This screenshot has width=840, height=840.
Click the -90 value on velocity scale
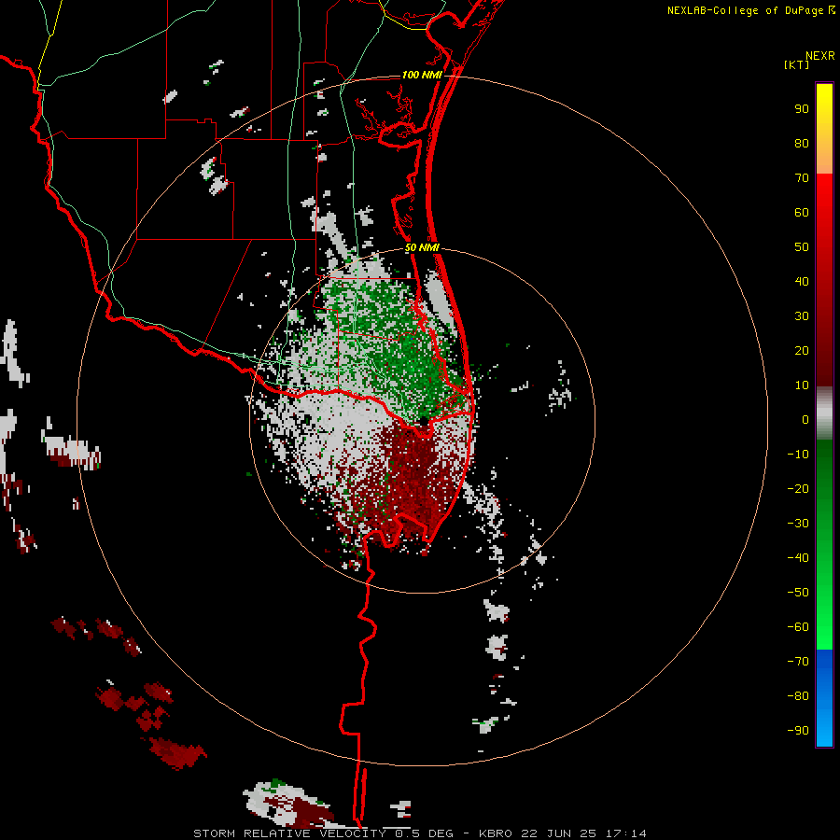[798, 731]
